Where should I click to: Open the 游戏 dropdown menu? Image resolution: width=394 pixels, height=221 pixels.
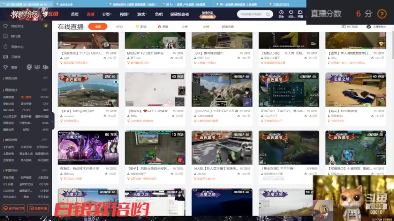click(x=142, y=14)
